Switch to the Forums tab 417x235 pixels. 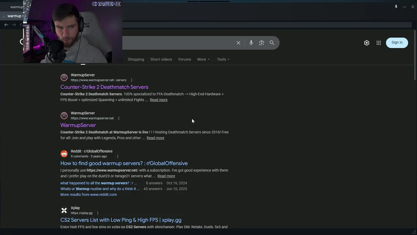pos(185,59)
